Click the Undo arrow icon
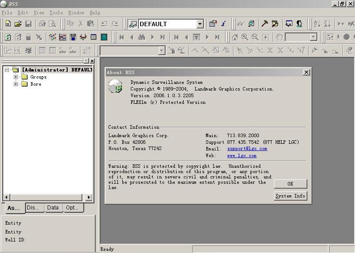The width and height of the screenshot is (355, 253). point(105,24)
